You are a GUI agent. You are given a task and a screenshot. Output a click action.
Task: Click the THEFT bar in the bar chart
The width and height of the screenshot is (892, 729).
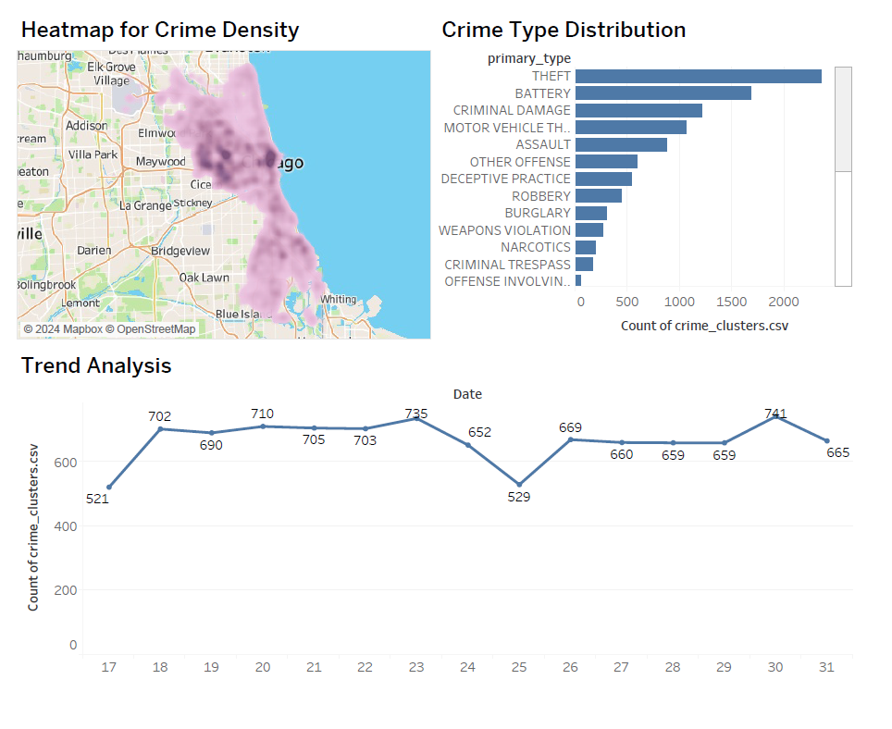(x=698, y=76)
